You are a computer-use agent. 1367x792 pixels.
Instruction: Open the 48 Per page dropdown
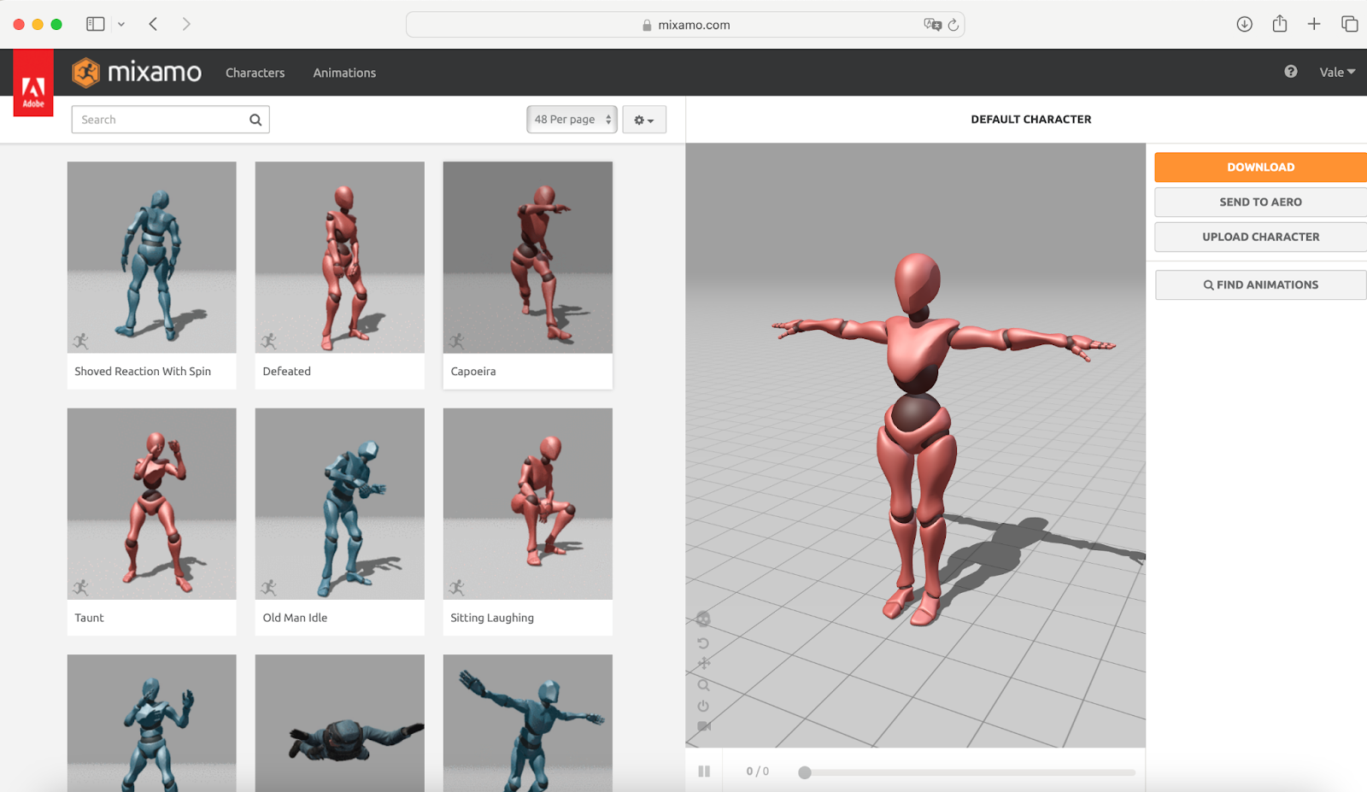572,120
